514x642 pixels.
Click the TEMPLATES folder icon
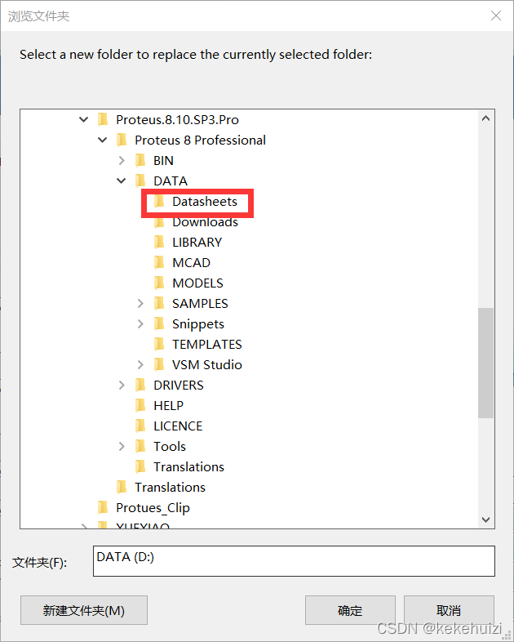[159, 345]
